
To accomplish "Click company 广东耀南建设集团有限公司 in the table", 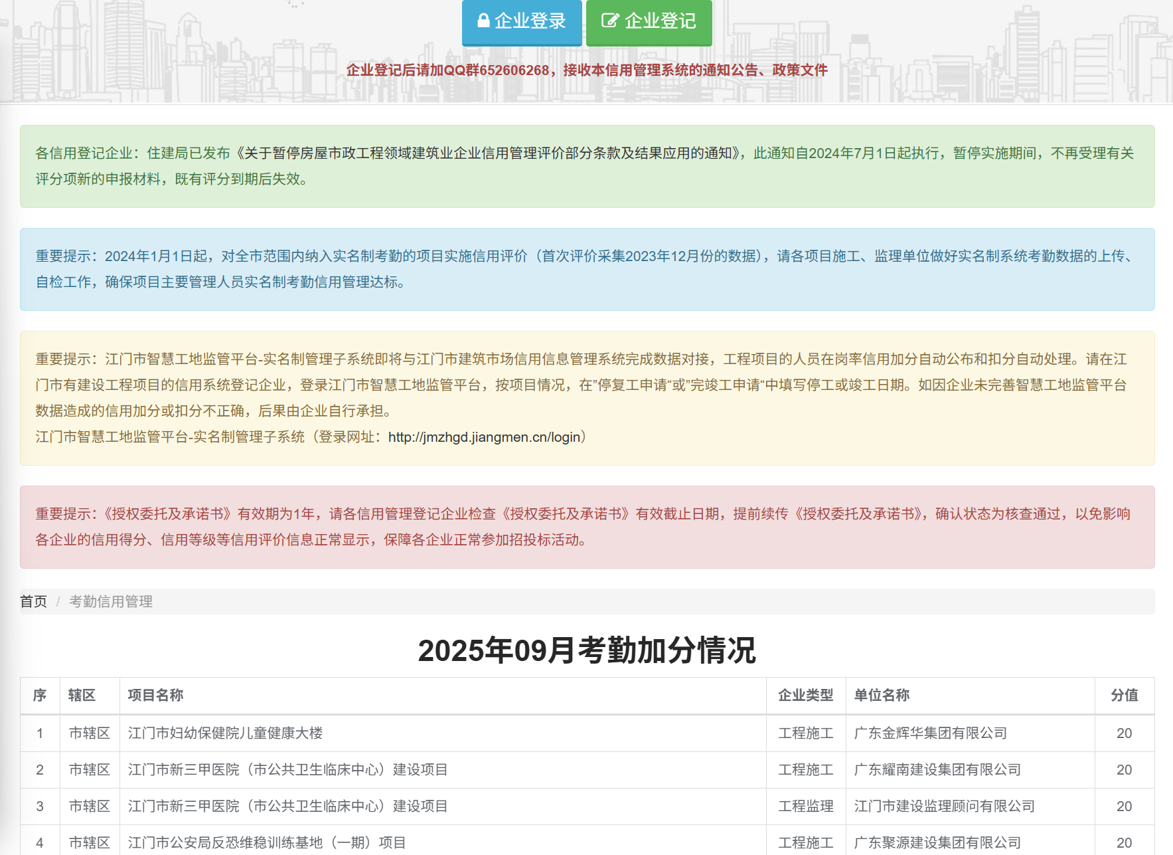I will [937, 769].
